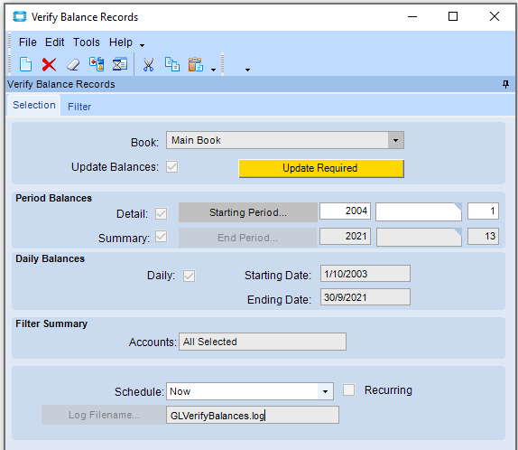Switch to the Filter tab
The image size is (518, 450).
tap(79, 107)
